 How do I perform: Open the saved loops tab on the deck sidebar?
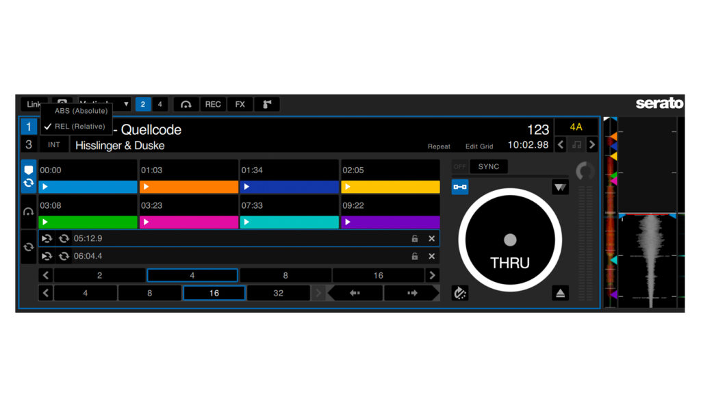[x=29, y=246]
